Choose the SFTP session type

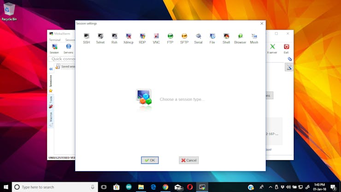pyautogui.click(x=184, y=38)
